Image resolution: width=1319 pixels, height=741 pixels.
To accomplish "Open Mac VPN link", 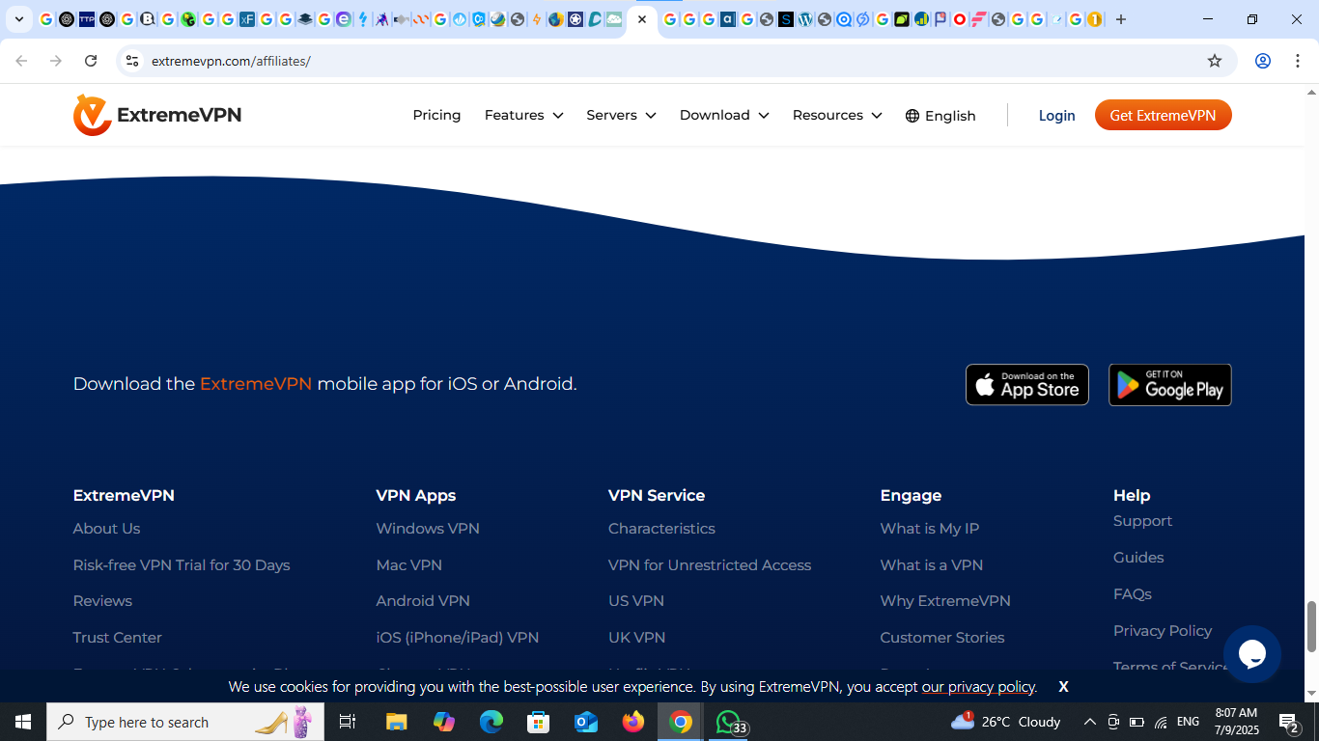I will (x=408, y=565).
